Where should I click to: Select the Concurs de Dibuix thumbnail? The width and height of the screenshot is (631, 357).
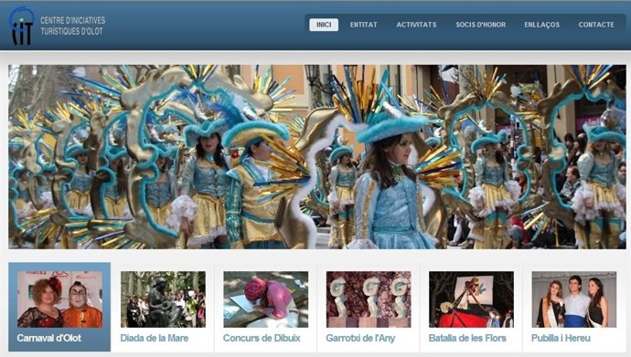pyautogui.click(x=265, y=299)
